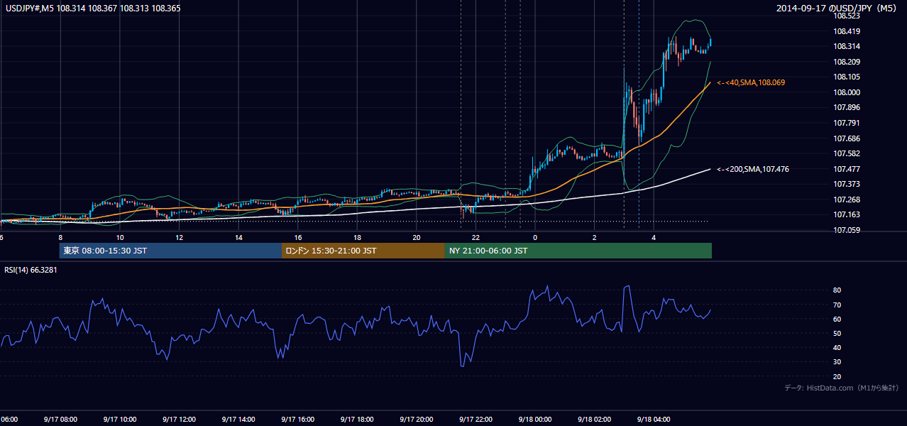
Task: Select the NY 21:00-06:00 JST session bar
Action: coord(578,251)
